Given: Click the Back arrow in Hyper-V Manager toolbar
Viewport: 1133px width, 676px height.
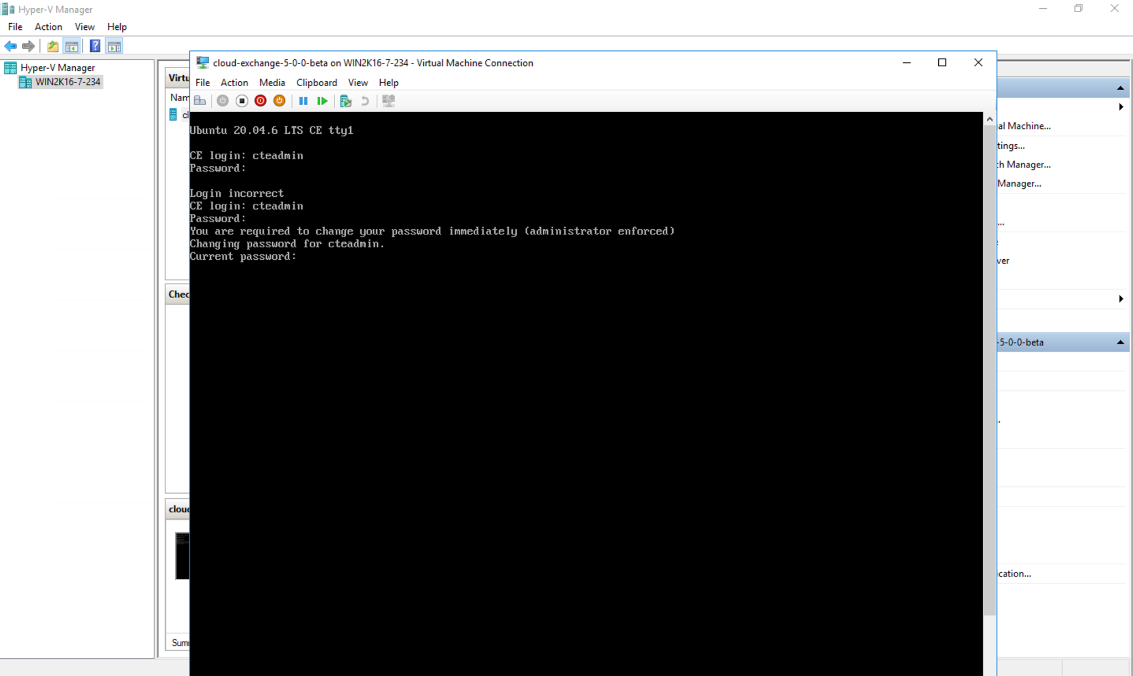Looking at the screenshot, I should pos(10,46).
